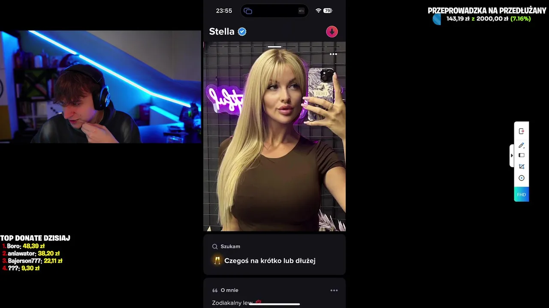The image size is (549, 308).
Task: Tap the Czegoś na krótko lub dłużej label
Action: pyautogui.click(x=270, y=261)
